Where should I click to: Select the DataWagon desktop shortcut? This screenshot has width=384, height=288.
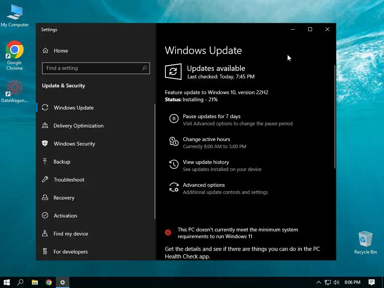coord(15,91)
